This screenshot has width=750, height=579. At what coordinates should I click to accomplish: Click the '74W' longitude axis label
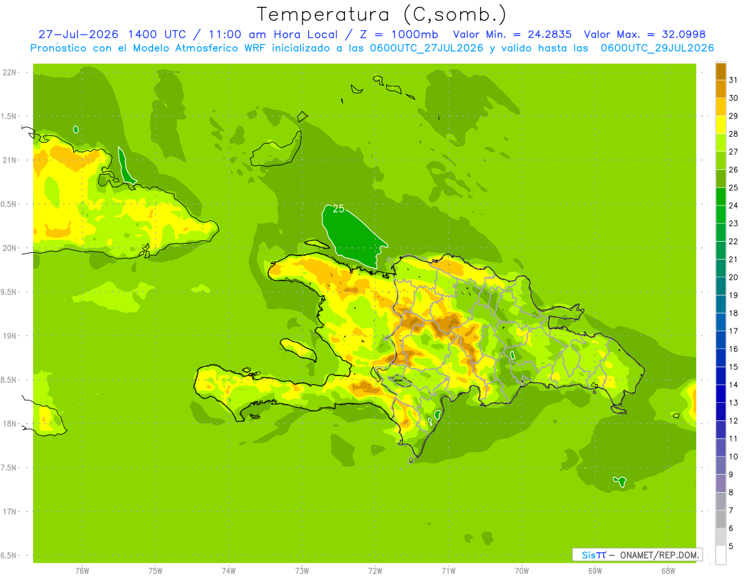coord(229,571)
